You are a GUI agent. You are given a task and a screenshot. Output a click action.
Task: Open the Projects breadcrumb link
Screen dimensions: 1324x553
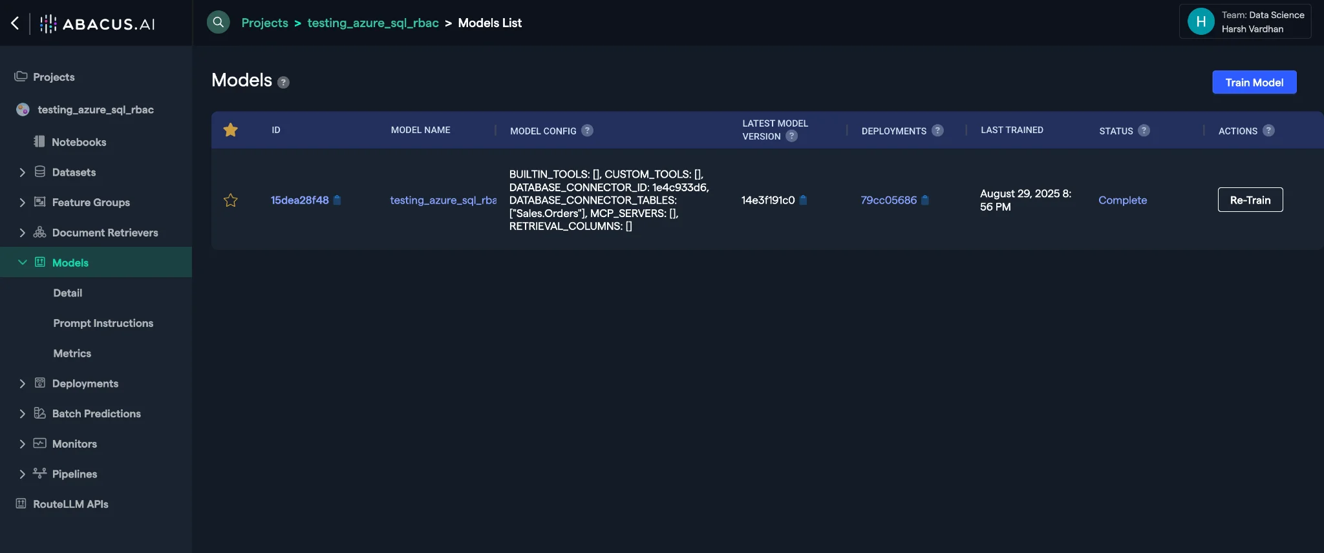click(264, 23)
